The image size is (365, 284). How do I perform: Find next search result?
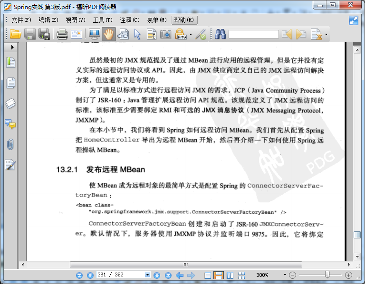(301, 34)
